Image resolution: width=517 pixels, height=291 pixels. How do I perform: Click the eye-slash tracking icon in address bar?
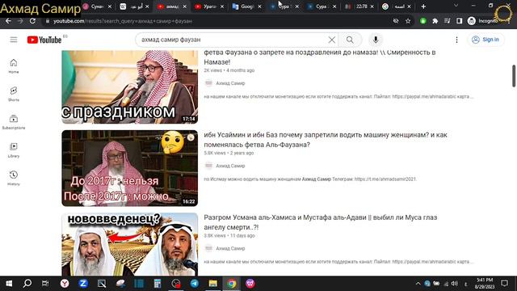pos(396,21)
